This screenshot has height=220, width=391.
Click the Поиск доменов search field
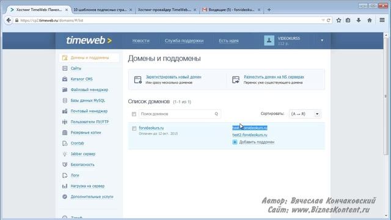tap(180, 114)
